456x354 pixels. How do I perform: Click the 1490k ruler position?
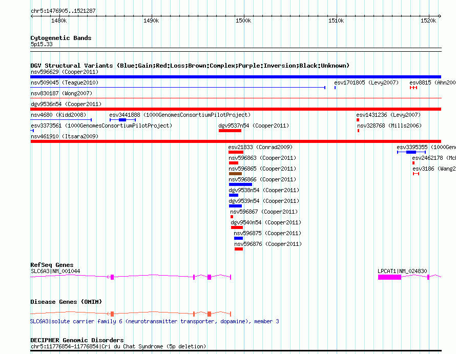(151, 20)
